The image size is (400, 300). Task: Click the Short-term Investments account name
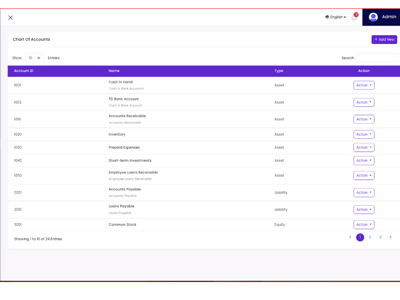tap(130, 160)
